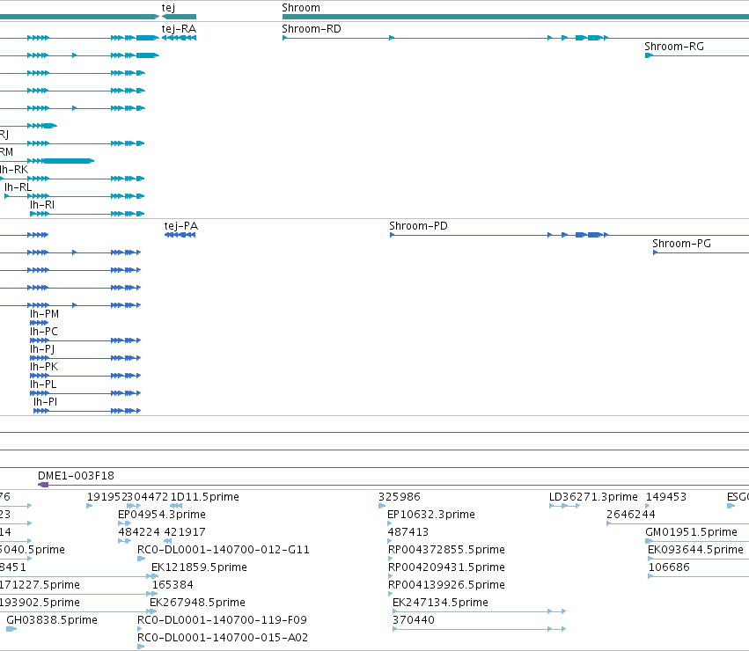Screen dimensions: 749x651
Task: Click the 370440 alignment line
Action: pos(479,629)
